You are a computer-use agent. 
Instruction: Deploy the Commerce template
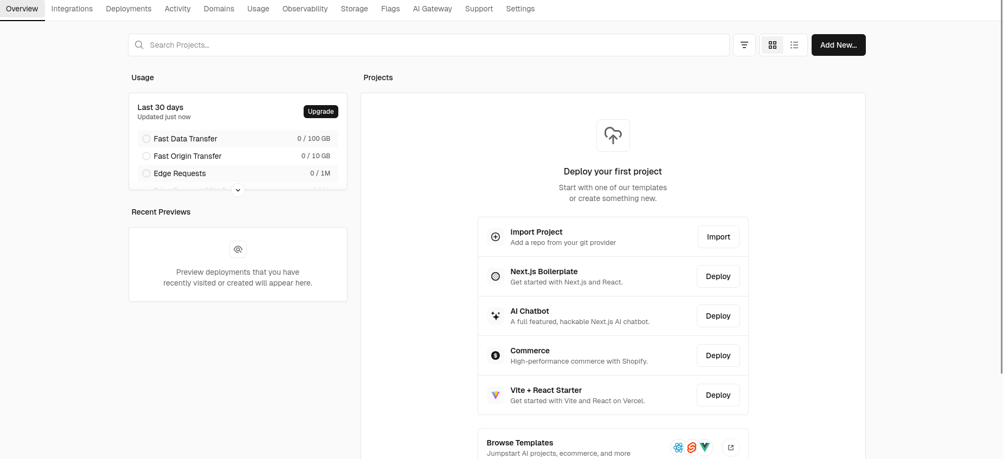click(718, 355)
